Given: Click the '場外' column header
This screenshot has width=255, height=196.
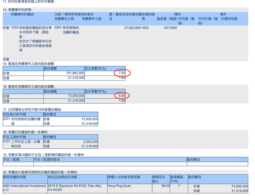Looking at the screenshot, I should 223,14.
